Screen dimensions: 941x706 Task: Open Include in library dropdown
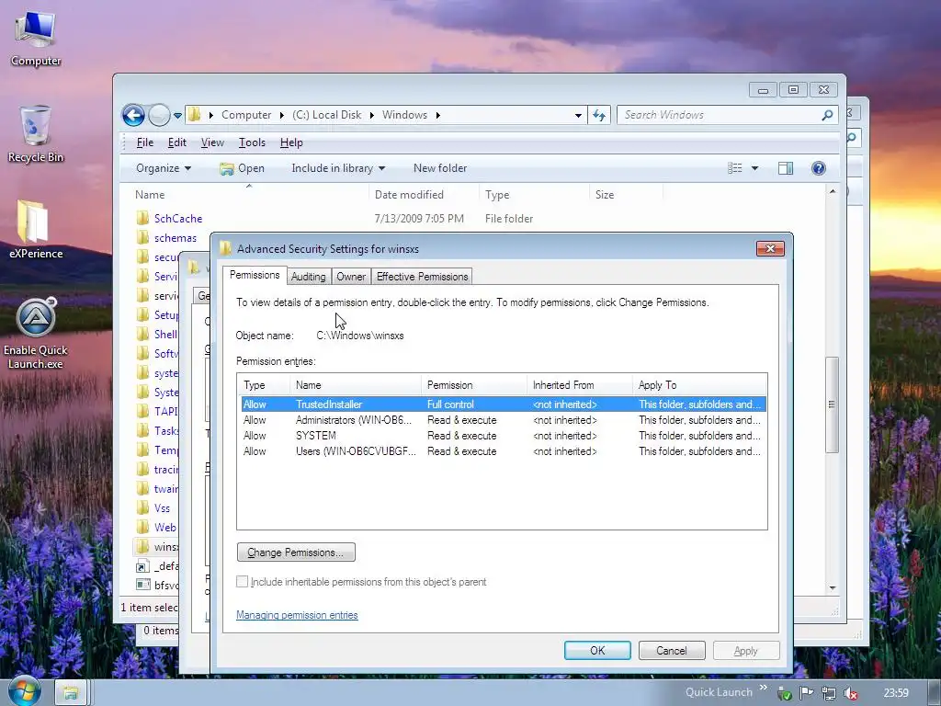point(338,168)
